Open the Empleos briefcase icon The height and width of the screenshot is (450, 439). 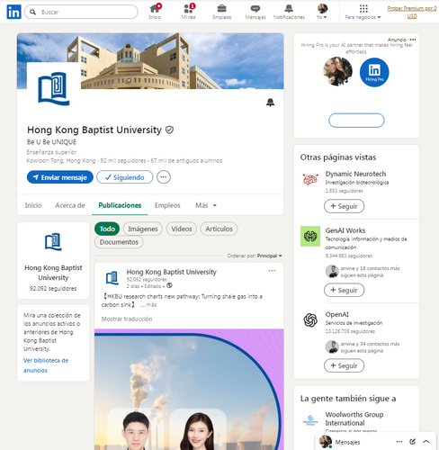(222, 8)
